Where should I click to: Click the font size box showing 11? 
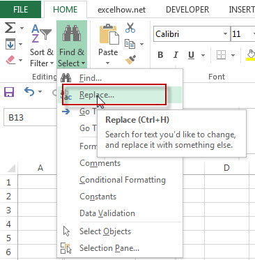point(242,34)
